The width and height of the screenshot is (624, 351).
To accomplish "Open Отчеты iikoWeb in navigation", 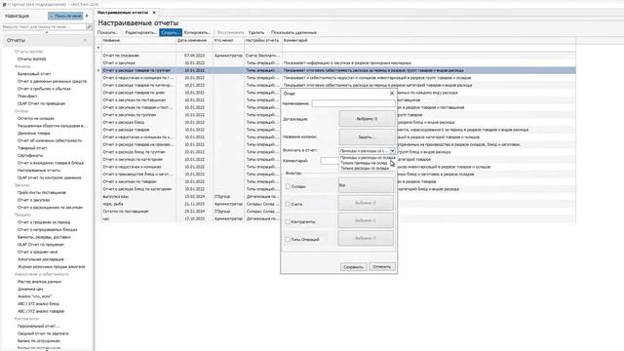I will coord(32,58).
